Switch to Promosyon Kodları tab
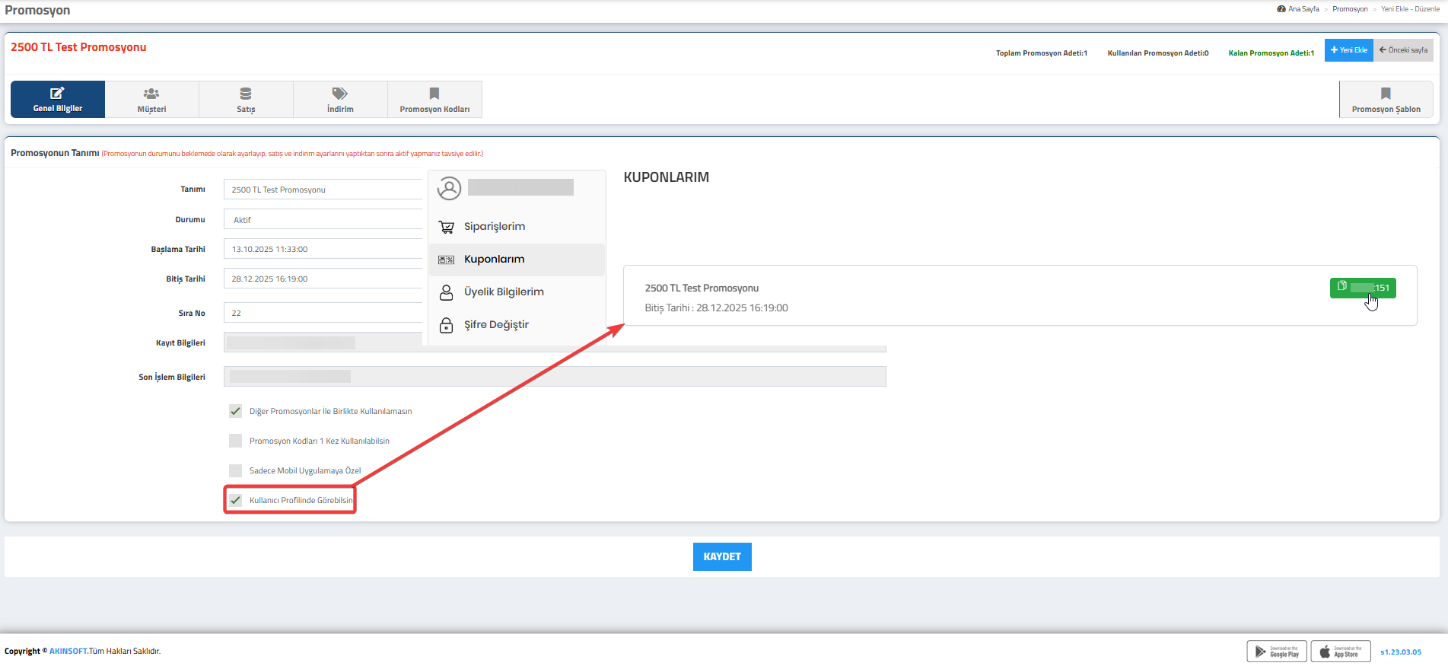The height and width of the screenshot is (666, 1448). (x=434, y=100)
